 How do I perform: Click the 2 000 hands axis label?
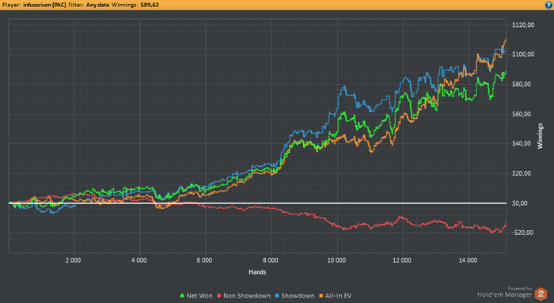tap(73, 260)
